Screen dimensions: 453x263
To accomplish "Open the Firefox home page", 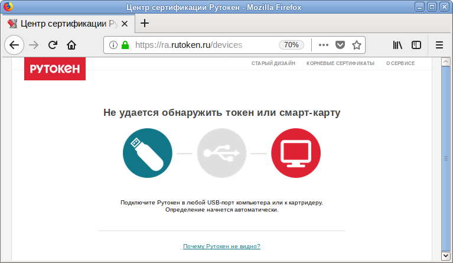I will 71,45.
